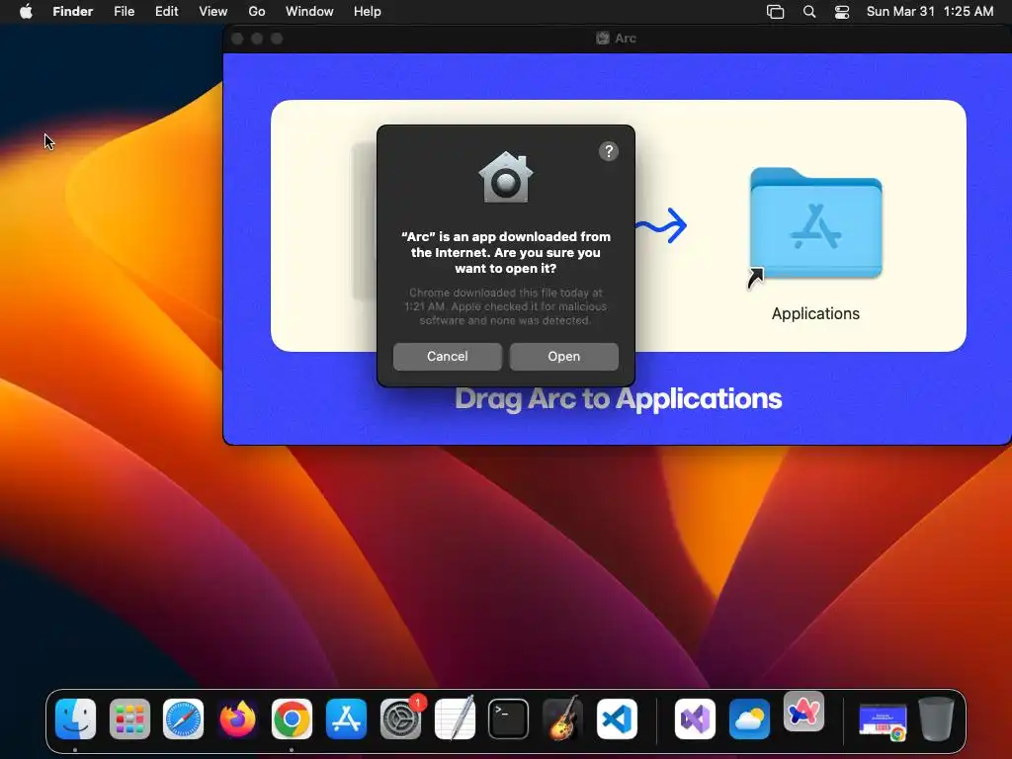1012x759 pixels.
Task: Open the View menu
Action: tap(213, 12)
